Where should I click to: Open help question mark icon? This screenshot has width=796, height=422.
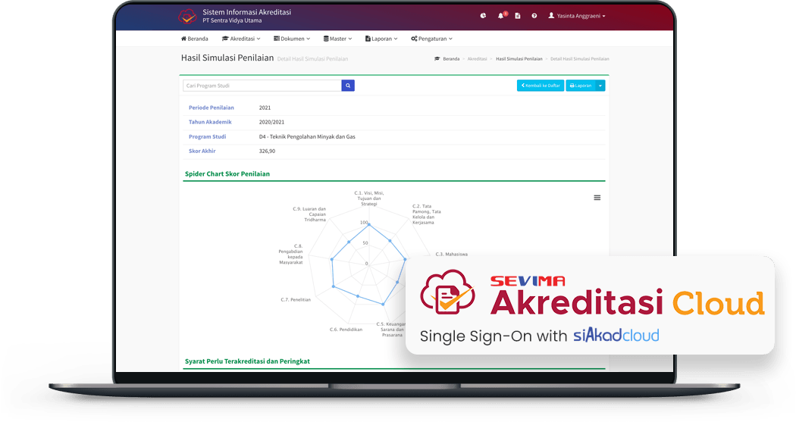point(534,16)
